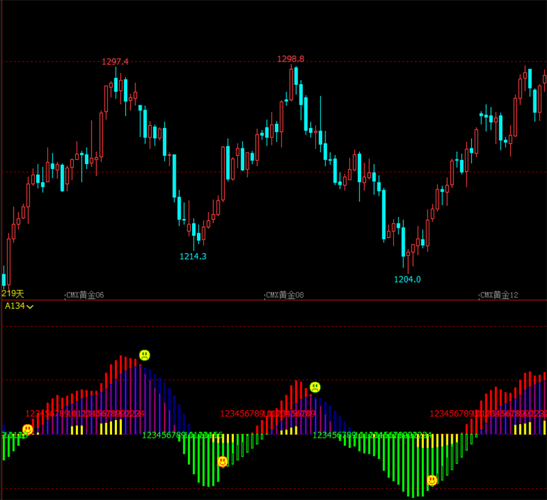Click the smiley icon near 219天 start
Viewport: 547px width, 500px height.
pyautogui.click(x=27, y=429)
